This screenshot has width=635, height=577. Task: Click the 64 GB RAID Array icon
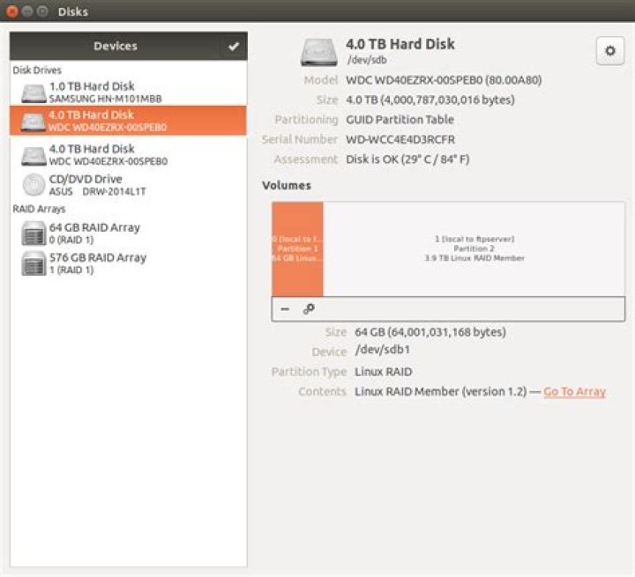pyautogui.click(x=34, y=233)
